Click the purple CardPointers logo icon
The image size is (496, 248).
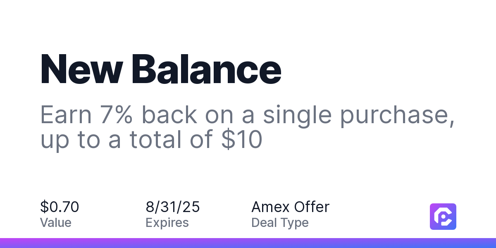pos(443,217)
